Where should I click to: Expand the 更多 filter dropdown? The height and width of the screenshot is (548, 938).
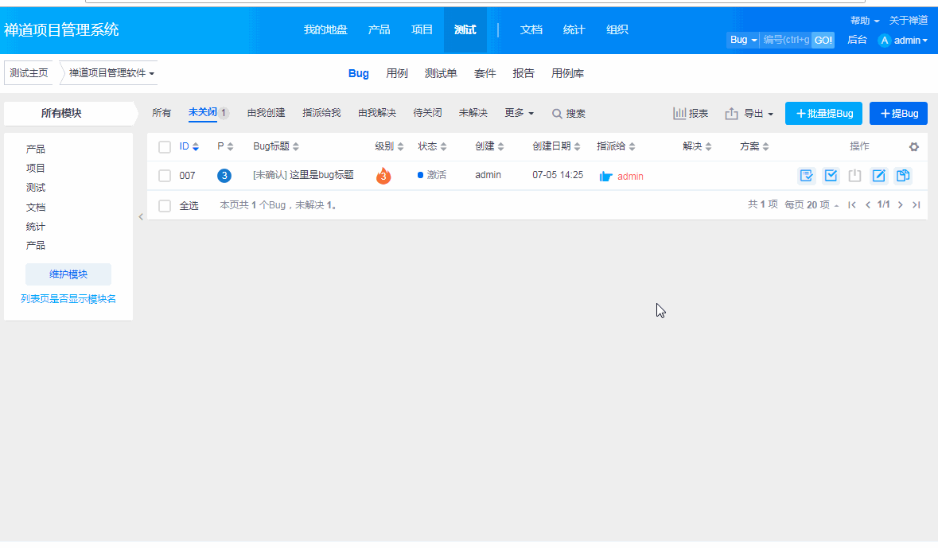pos(519,113)
